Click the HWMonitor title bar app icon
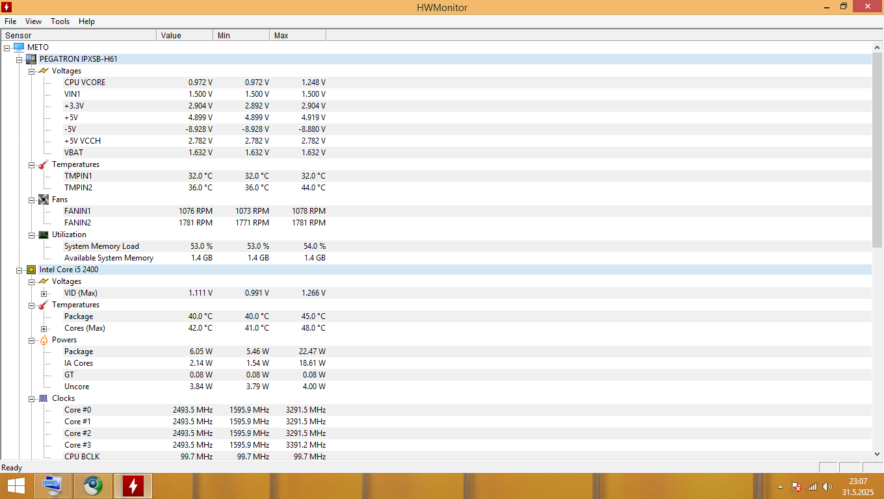Viewport: 884px width, 499px height. point(7,7)
